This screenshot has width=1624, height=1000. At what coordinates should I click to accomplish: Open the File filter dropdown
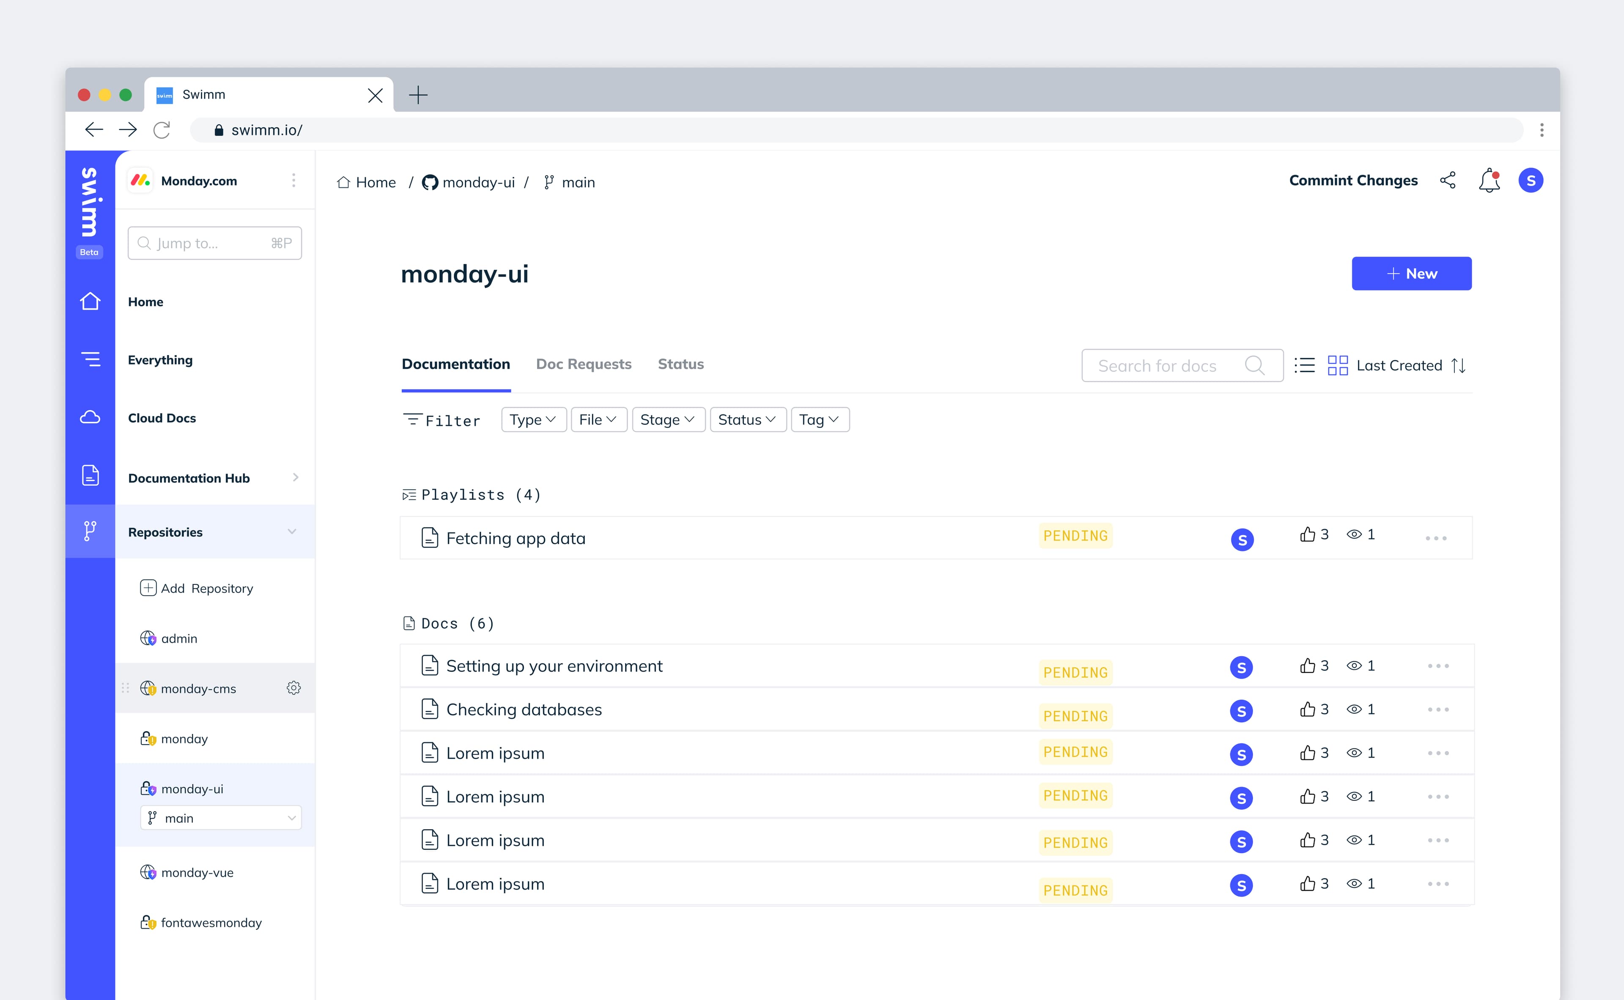tap(599, 419)
